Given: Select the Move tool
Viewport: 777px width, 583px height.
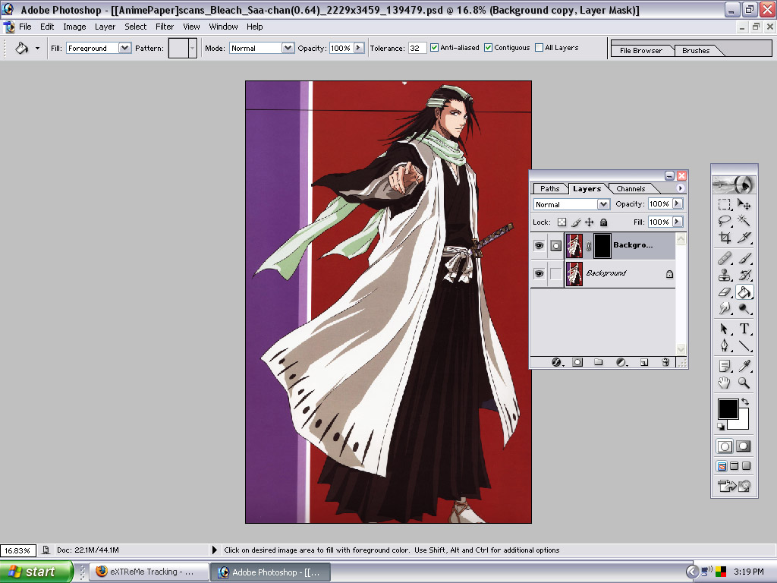Looking at the screenshot, I should tap(744, 204).
